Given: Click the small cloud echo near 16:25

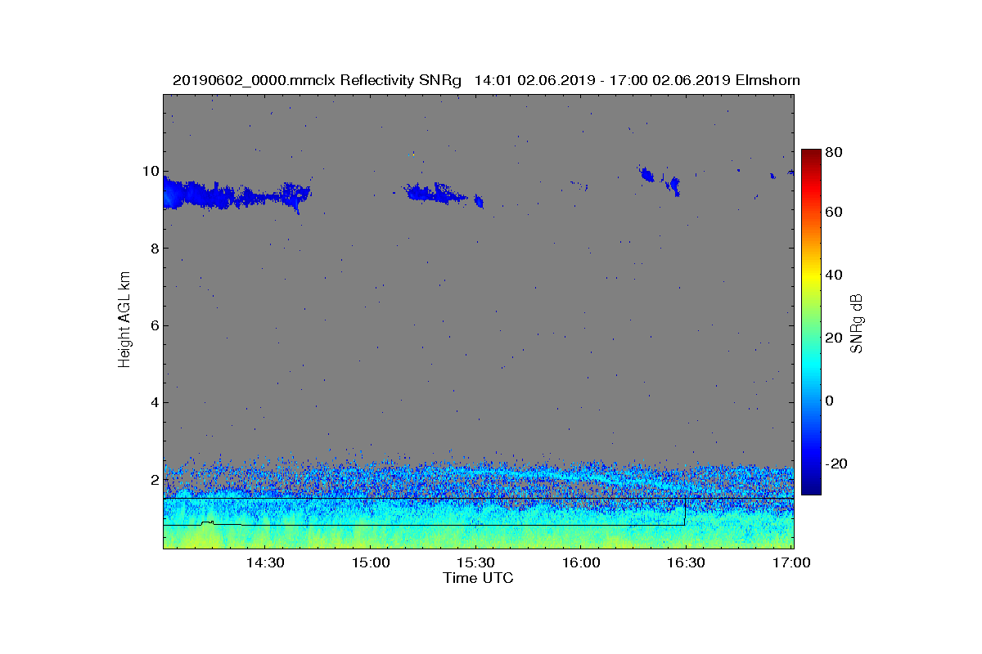Looking at the screenshot, I should click(674, 186).
